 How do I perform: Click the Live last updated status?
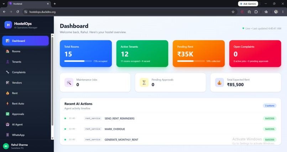coord(262,28)
